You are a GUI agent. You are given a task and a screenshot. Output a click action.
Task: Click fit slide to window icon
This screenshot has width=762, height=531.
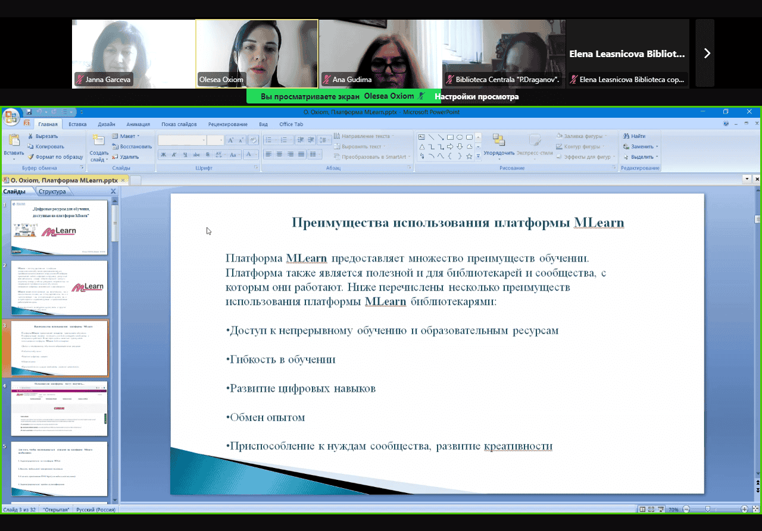coord(755,510)
